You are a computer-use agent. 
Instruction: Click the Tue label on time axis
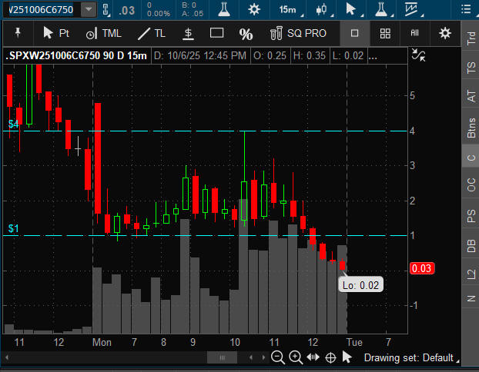tap(354, 342)
